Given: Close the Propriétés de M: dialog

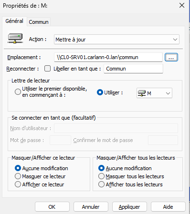Looking at the screenshot, I should [182, 6].
